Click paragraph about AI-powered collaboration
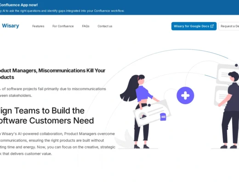This screenshot has width=239, height=182. click(57, 143)
